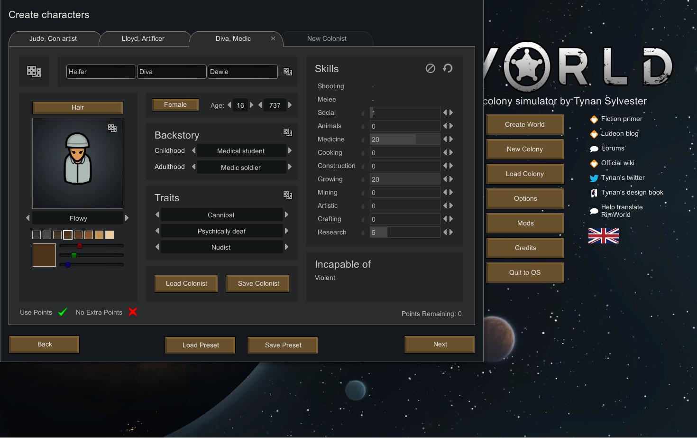The image size is (697, 438).
Task: Clear all skills with the circle-slash icon
Action: [431, 68]
